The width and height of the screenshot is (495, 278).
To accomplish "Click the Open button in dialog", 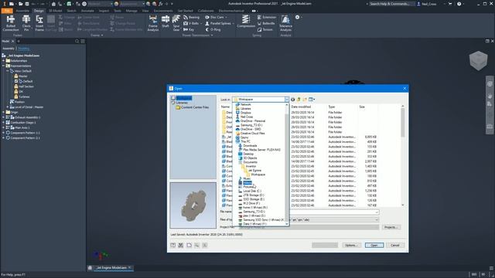I will (374, 246).
